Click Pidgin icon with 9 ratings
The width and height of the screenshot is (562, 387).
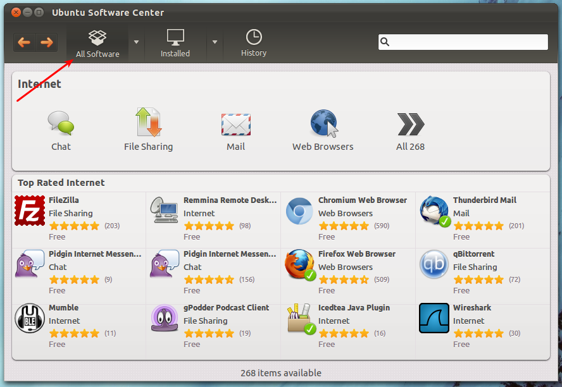pyautogui.click(x=30, y=264)
